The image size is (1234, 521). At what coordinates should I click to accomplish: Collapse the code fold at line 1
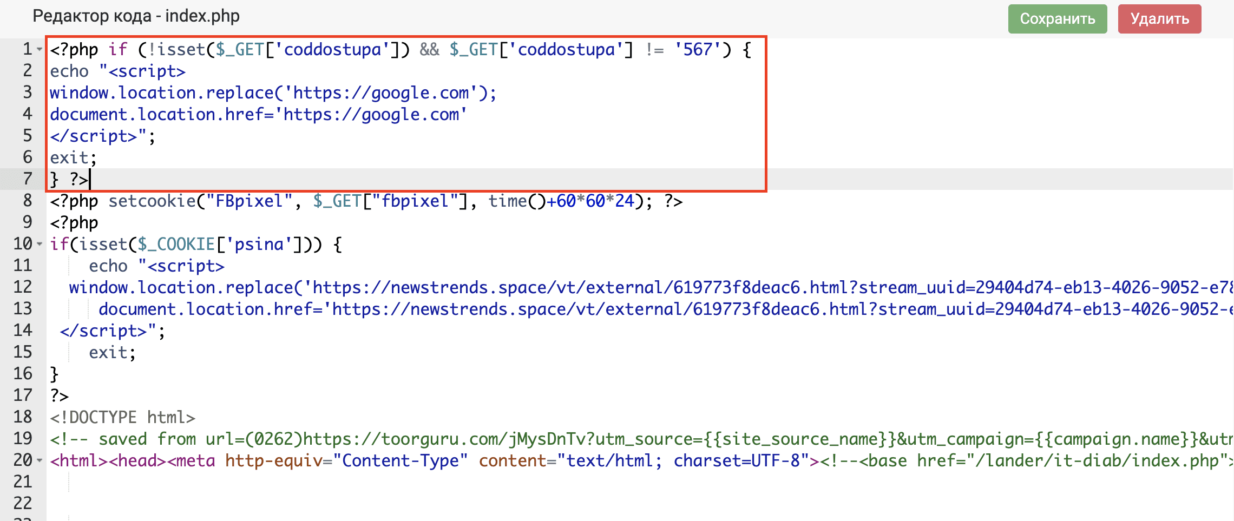(40, 50)
